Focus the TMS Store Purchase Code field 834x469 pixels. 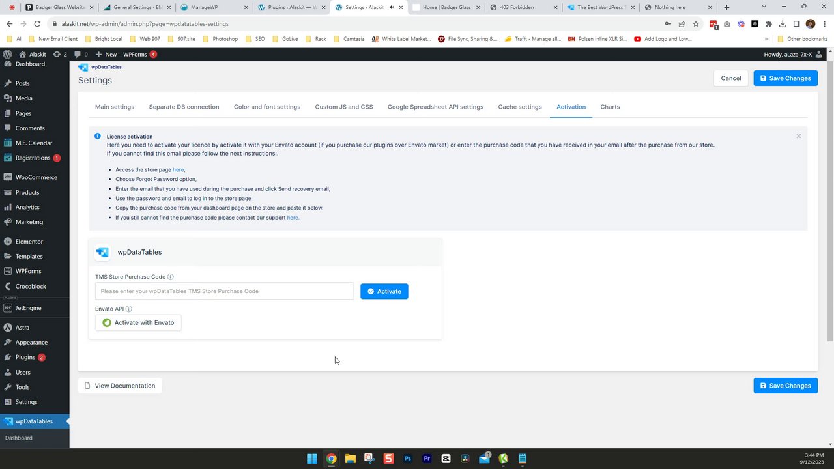pos(224,291)
